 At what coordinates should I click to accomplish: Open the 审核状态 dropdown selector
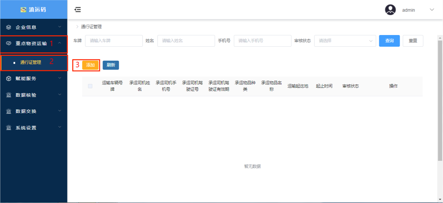345,41
